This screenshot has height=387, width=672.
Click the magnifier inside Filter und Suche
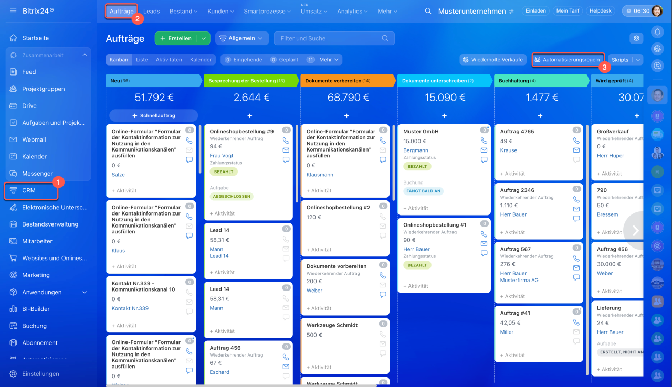click(386, 38)
